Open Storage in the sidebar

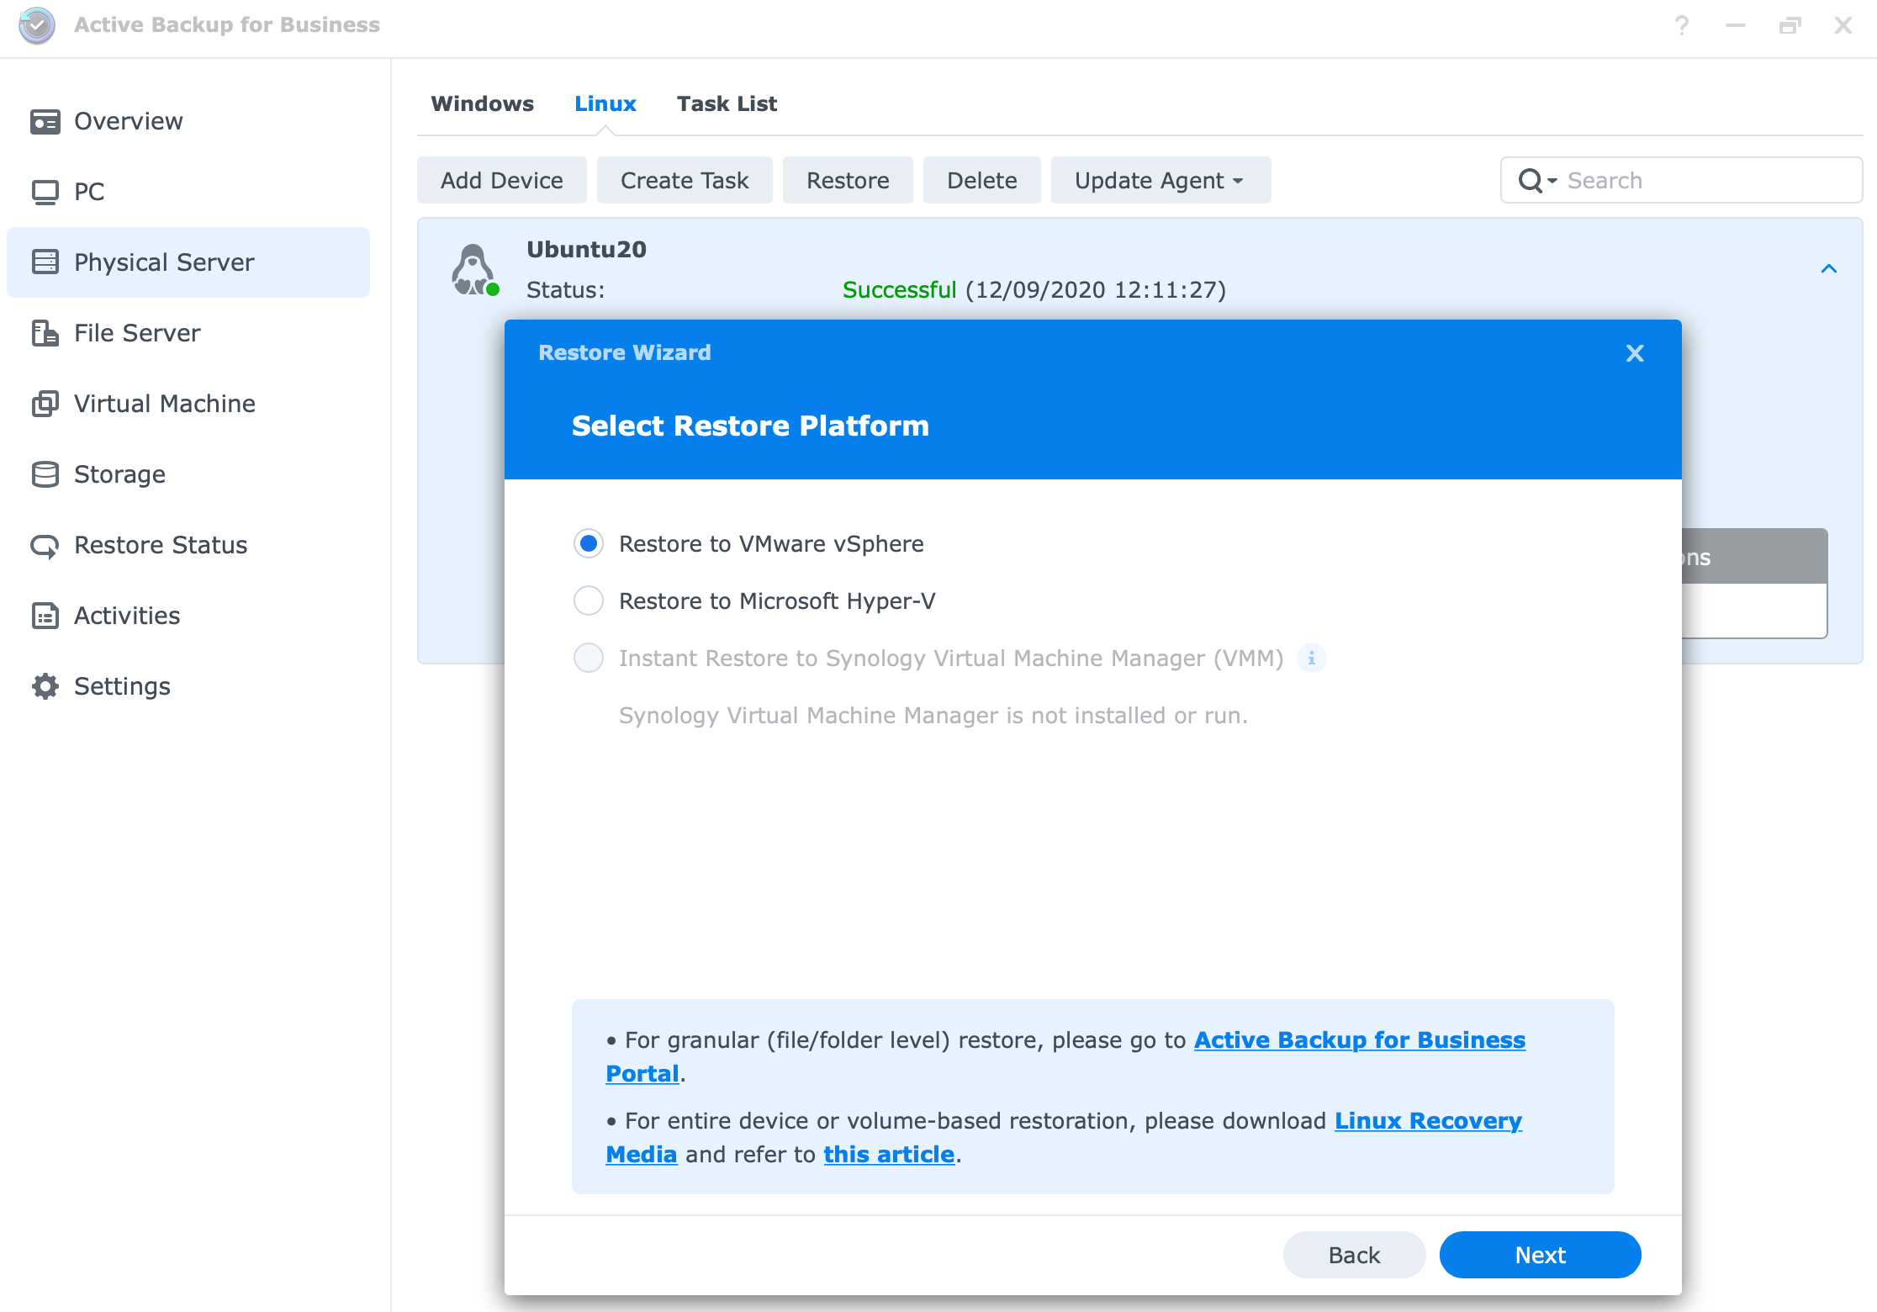point(188,474)
